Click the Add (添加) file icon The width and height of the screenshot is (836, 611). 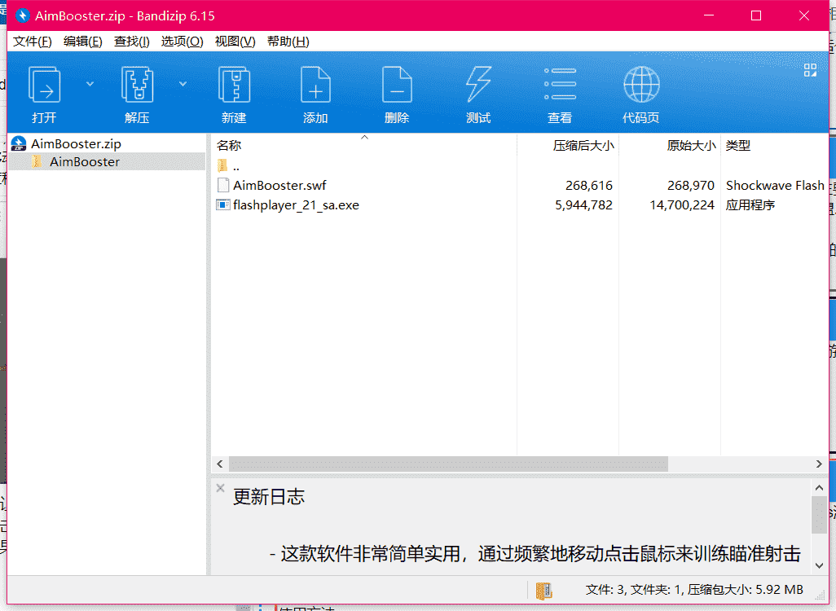coord(315,84)
